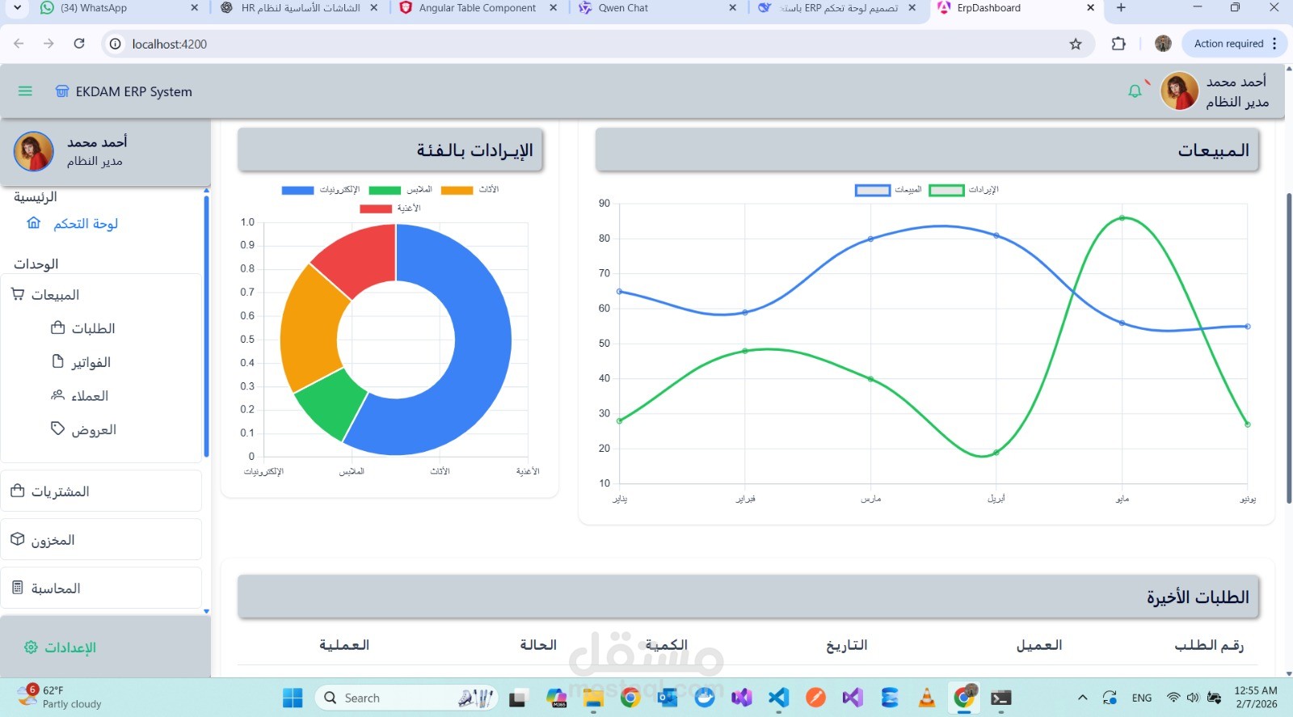Open VLC from the taskbar
1293x717 pixels.
point(927,698)
